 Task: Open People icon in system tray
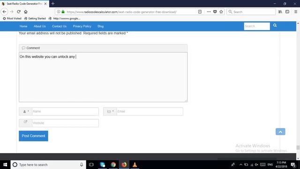point(233,165)
